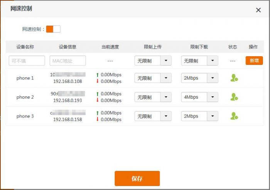This screenshot has height=190, width=270.
Task: Click phone 3 user status icon
Action: 234,116
